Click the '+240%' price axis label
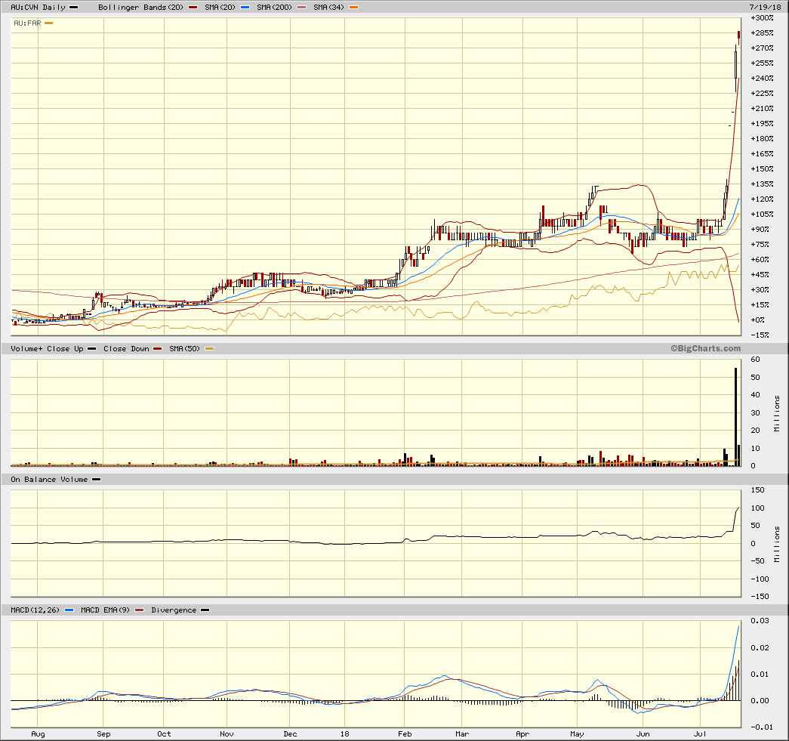The image size is (789, 741). 762,79
